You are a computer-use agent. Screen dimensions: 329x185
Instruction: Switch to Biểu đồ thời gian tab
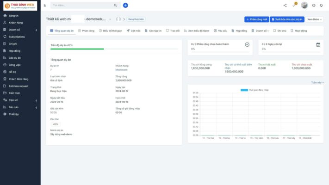tap(111, 31)
